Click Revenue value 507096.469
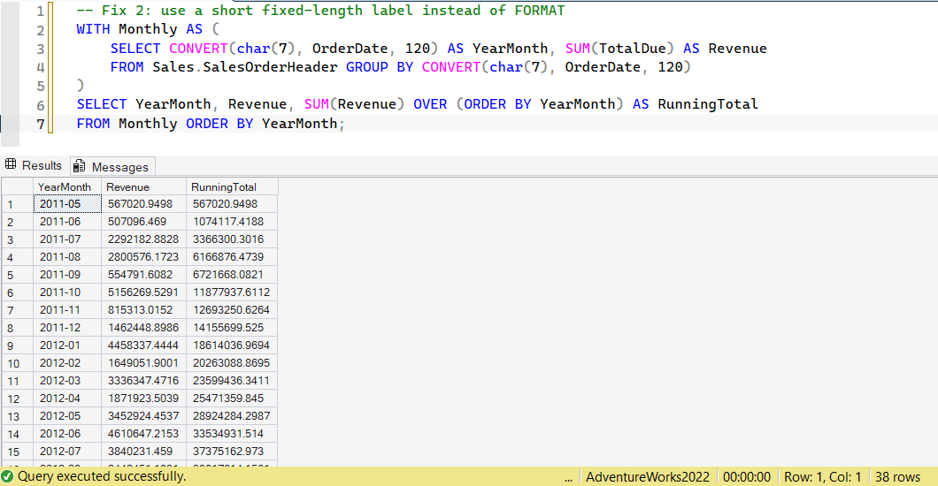Image resolution: width=938 pixels, height=486 pixels. tap(143, 222)
